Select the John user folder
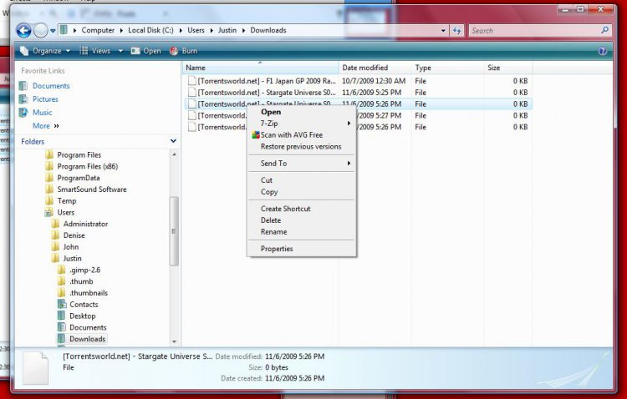 (70, 247)
